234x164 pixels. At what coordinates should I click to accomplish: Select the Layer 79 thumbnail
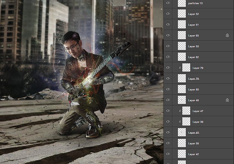[x=186, y=67]
